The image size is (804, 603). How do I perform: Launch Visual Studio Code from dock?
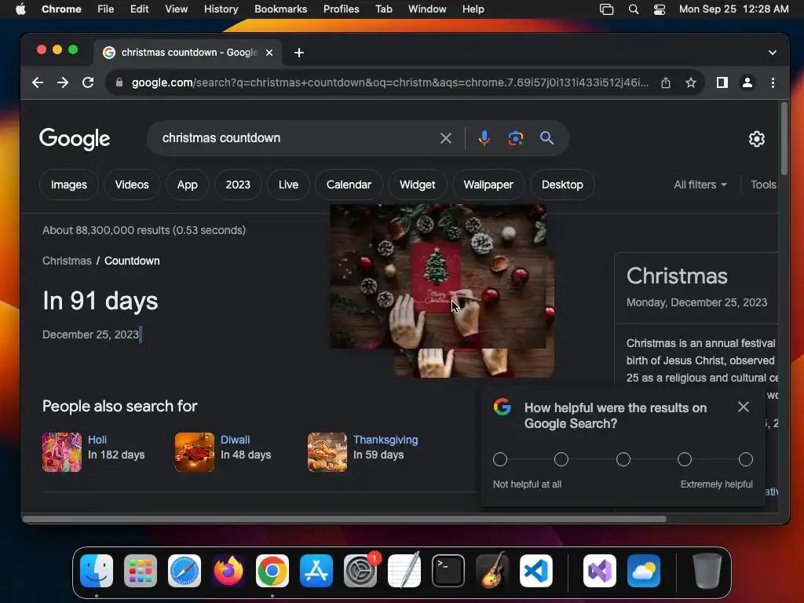click(535, 571)
